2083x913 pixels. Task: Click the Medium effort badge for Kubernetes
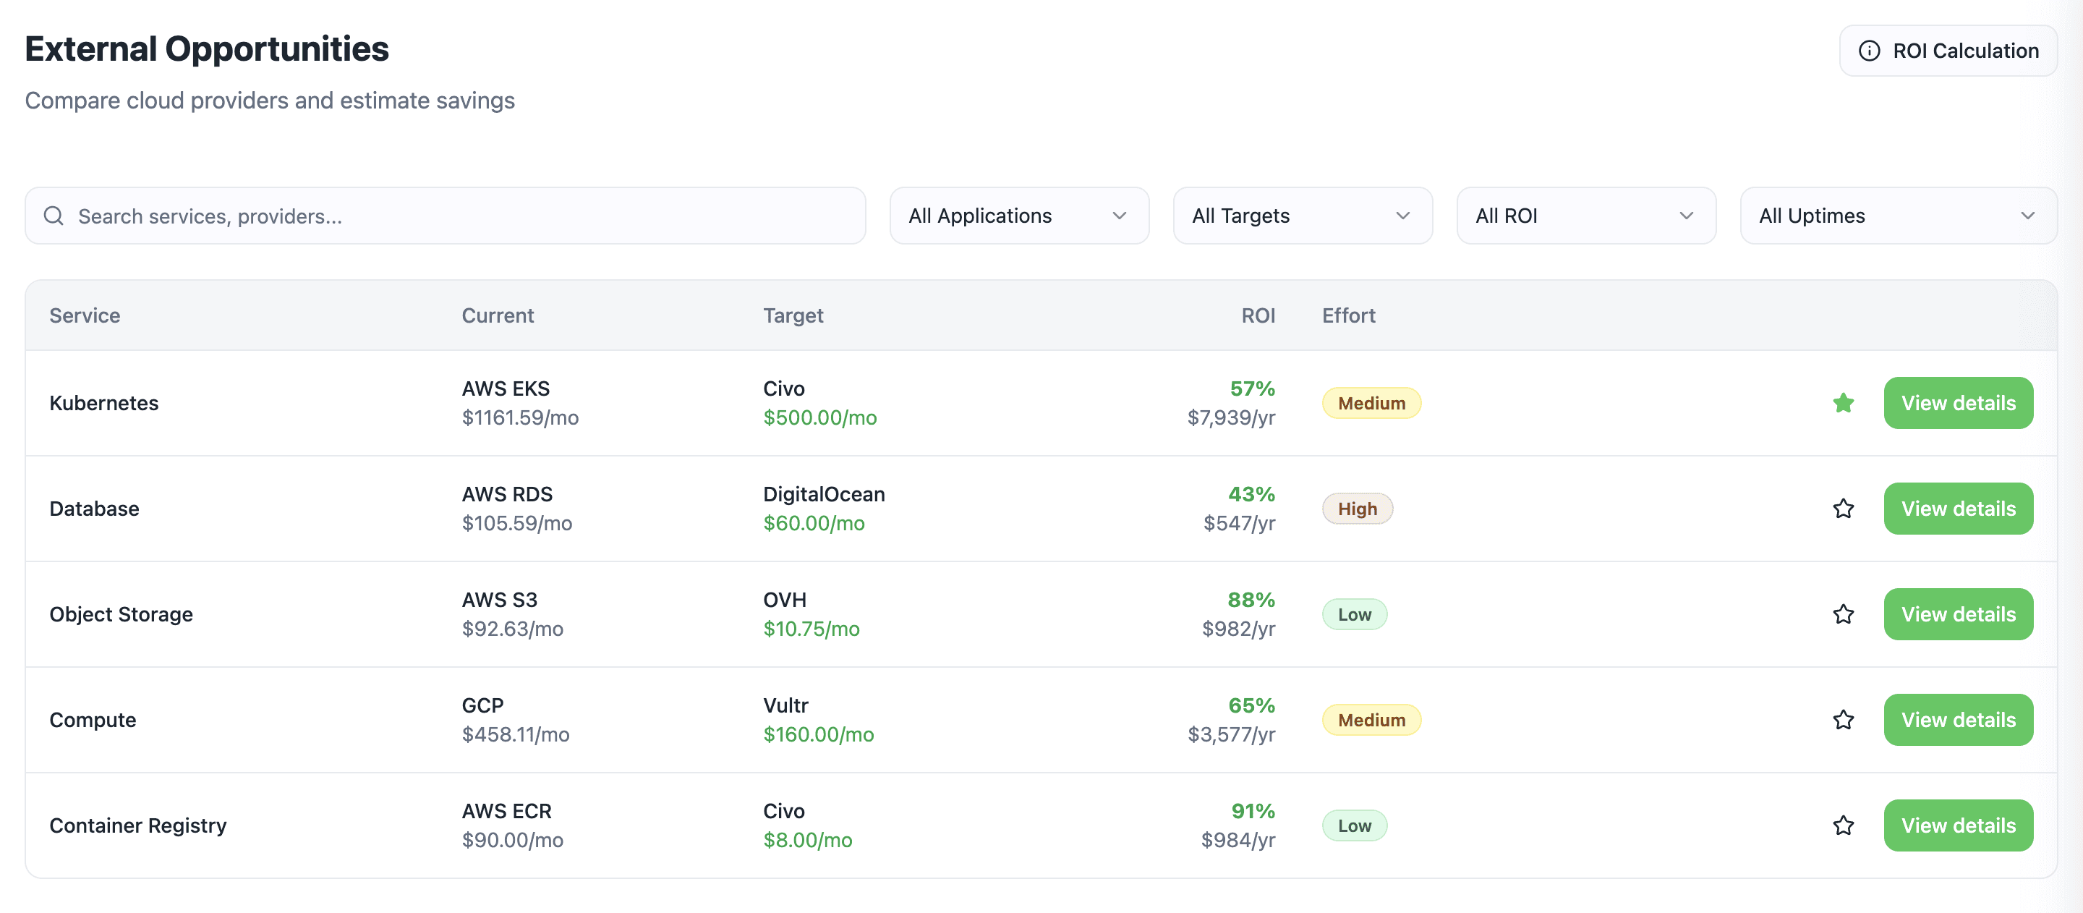[x=1371, y=403]
